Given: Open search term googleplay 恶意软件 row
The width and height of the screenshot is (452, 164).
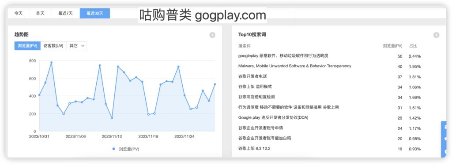Looking at the screenshot, I should [x=283, y=56].
